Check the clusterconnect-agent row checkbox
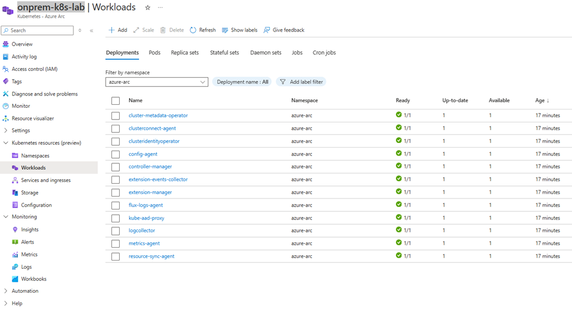Image resolution: width=572 pixels, height=315 pixels. click(x=116, y=129)
